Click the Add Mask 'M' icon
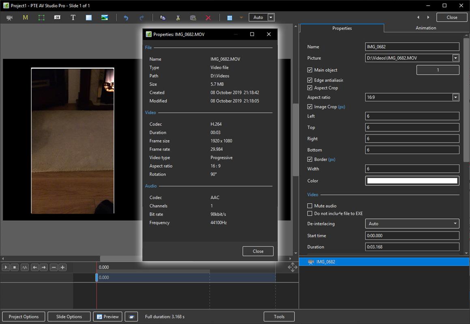This screenshot has width=470, height=324. [26, 17]
